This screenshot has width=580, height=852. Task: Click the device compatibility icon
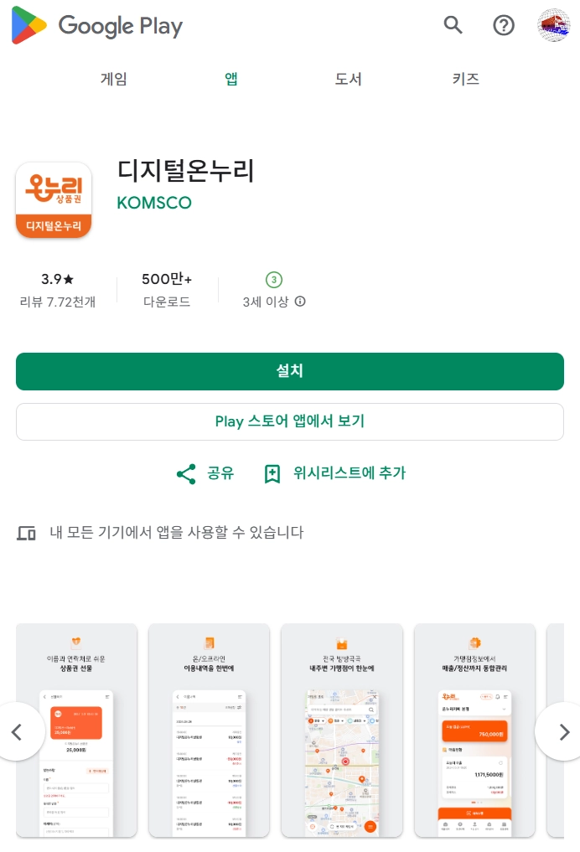[26, 533]
